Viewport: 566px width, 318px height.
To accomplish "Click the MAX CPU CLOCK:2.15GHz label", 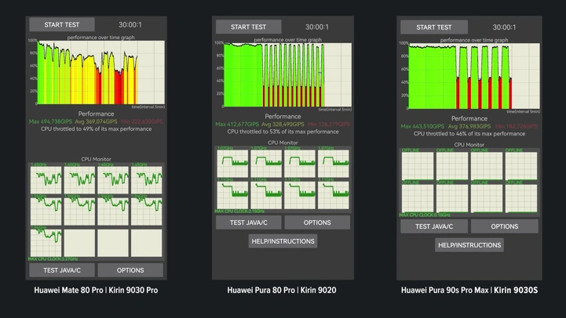I will click(x=239, y=211).
